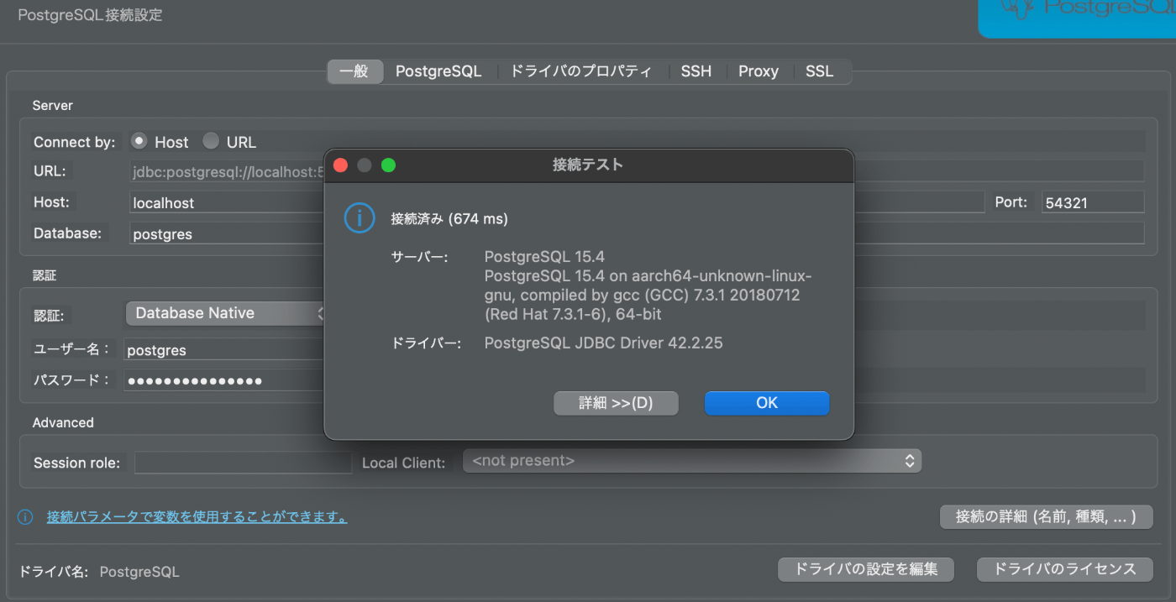Switch to the SSH tab
Image resolution: width=1176 pixels, height=602 pixels.
(x=696, y=71)
